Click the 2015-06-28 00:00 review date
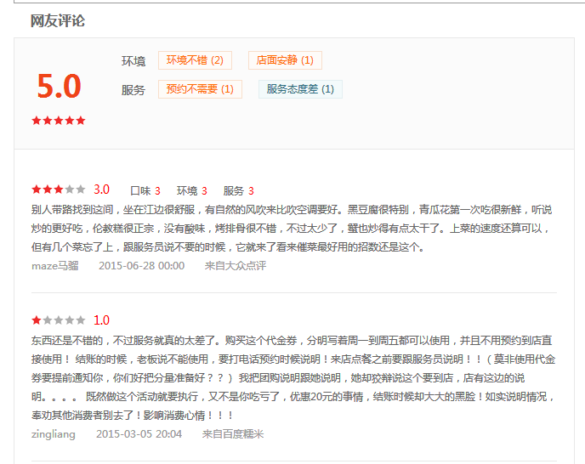585x464 pixels. [141, 265]
